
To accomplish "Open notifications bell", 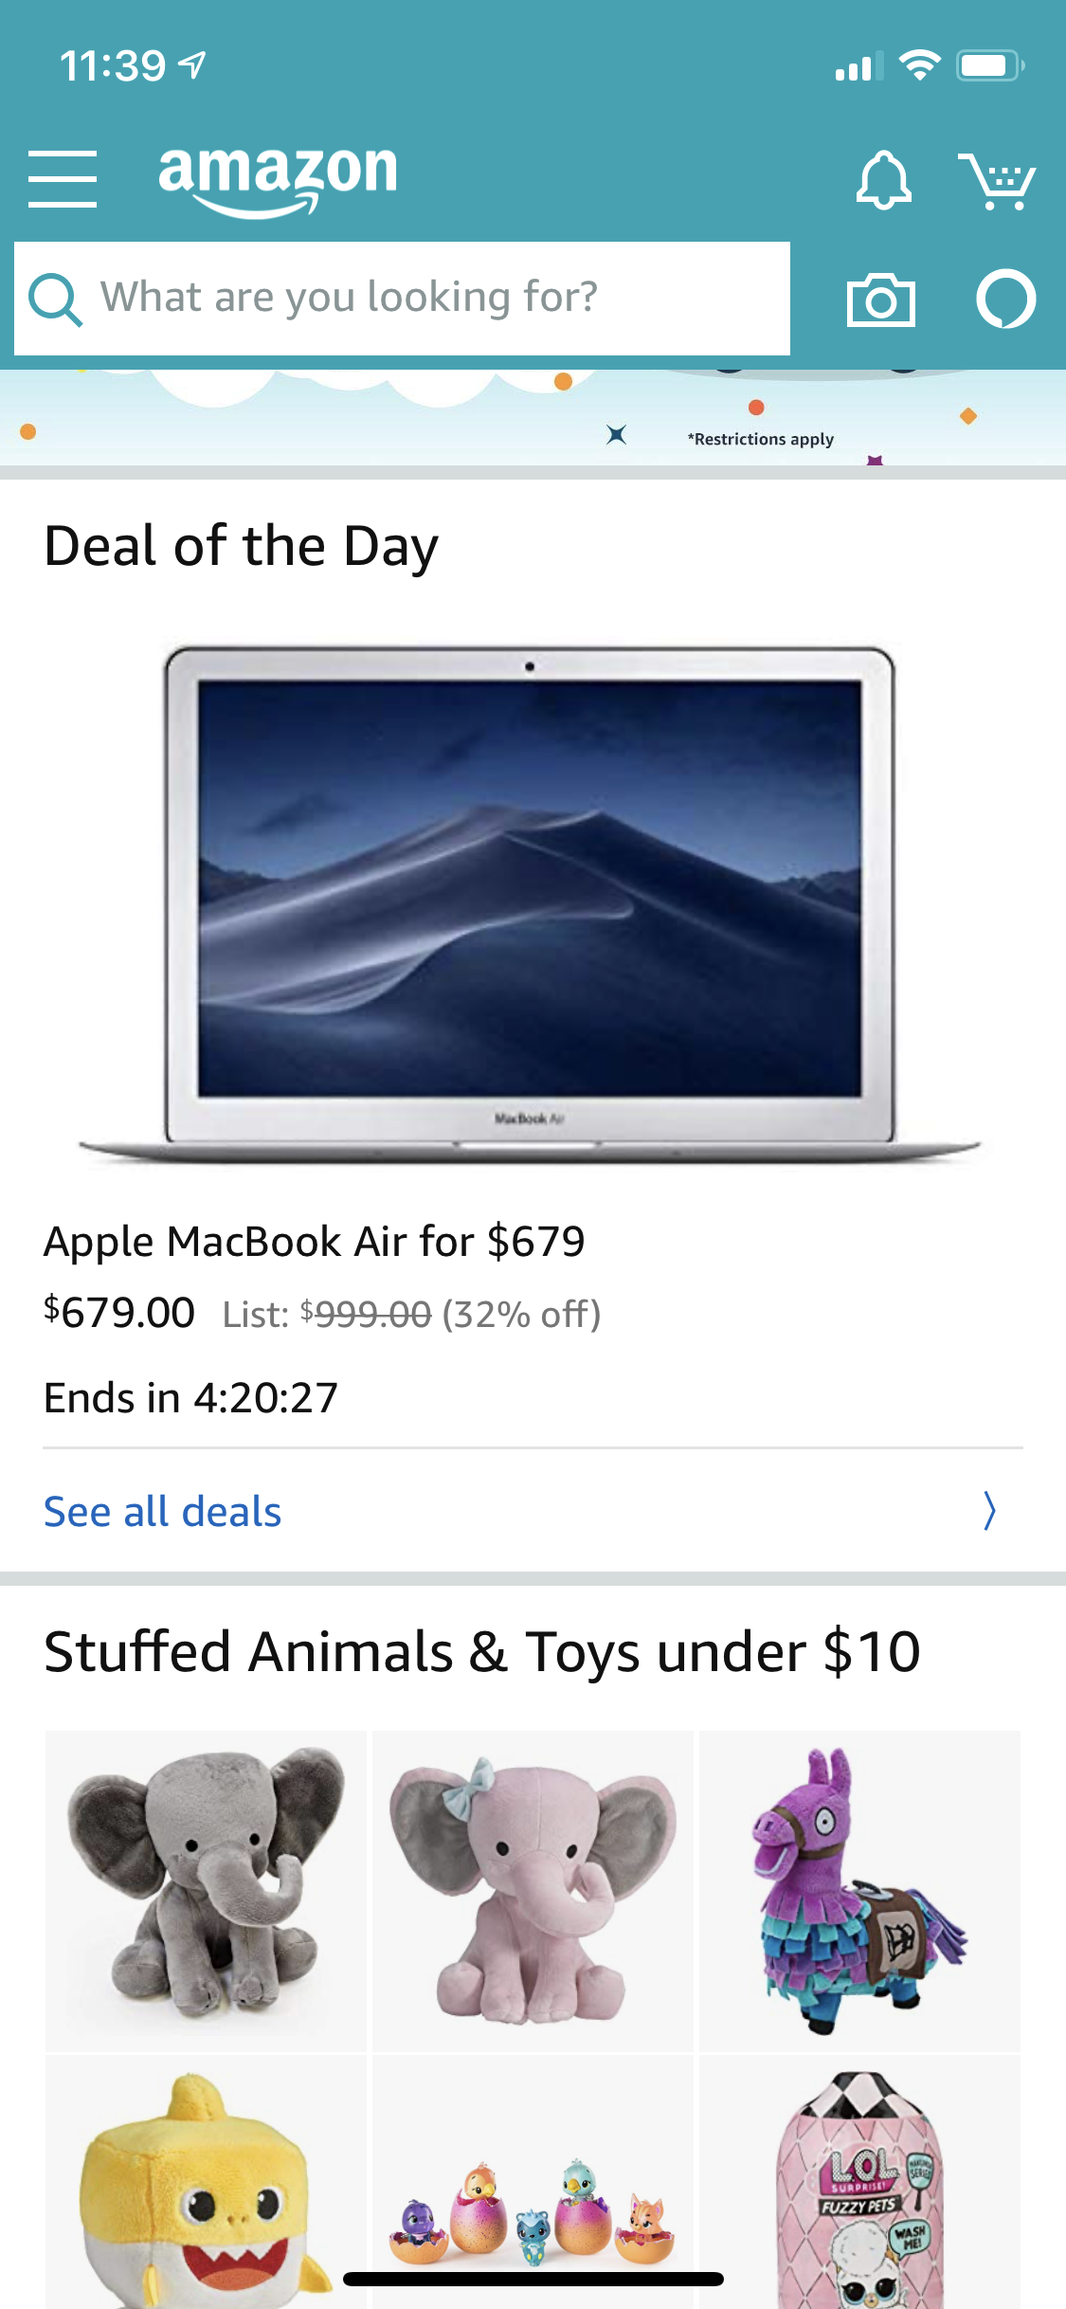I will click(x=883, y=179).
